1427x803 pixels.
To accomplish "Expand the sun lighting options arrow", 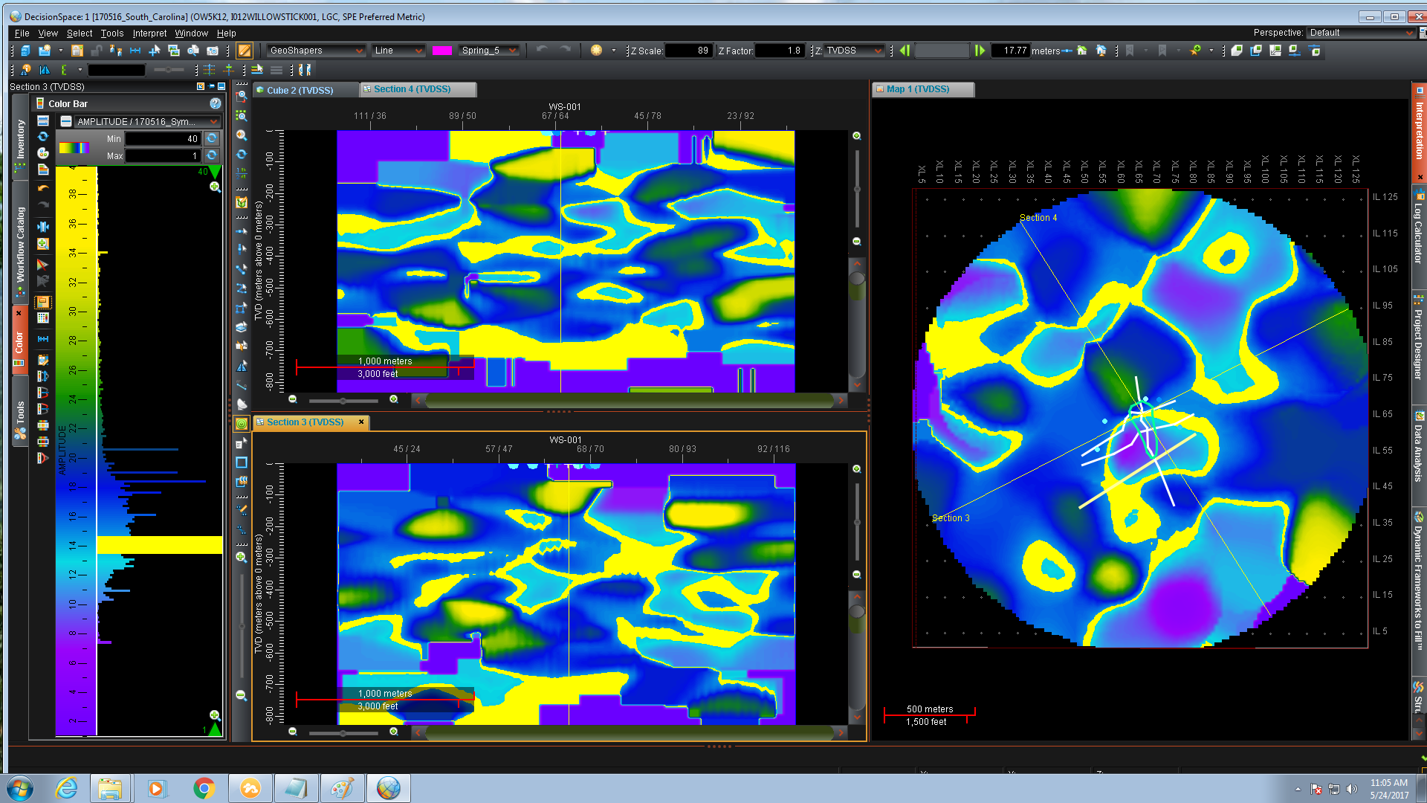I will click(x=613, y=51).
